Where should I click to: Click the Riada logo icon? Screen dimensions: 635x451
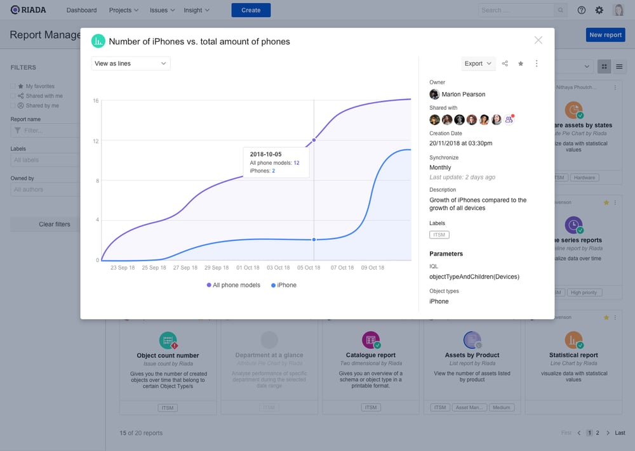coord(15,10)
